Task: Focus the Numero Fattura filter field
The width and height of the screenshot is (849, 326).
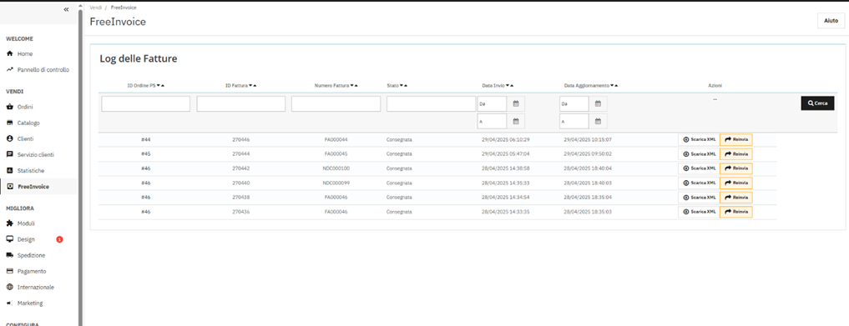Action: (336, 103)
